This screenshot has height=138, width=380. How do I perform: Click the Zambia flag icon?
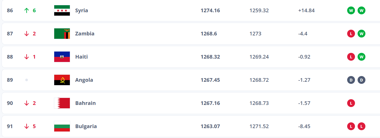pos(62,34)
